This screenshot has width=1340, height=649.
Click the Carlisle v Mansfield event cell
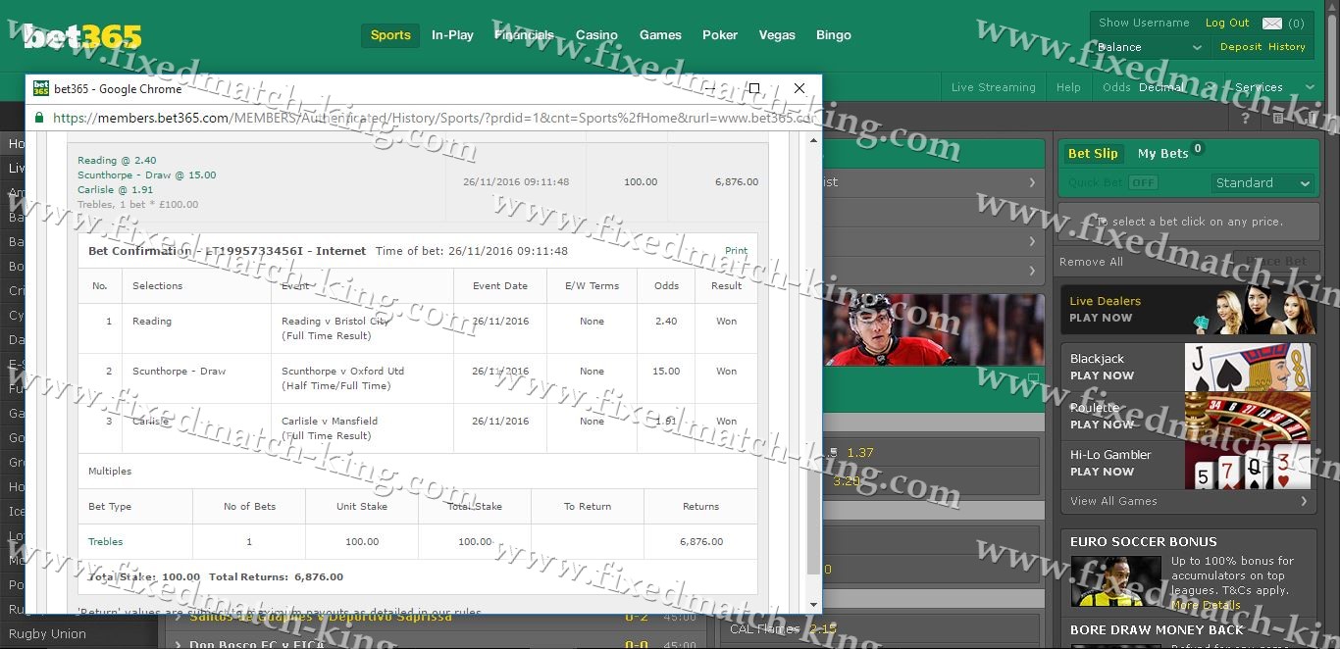[x=362, y=428]
